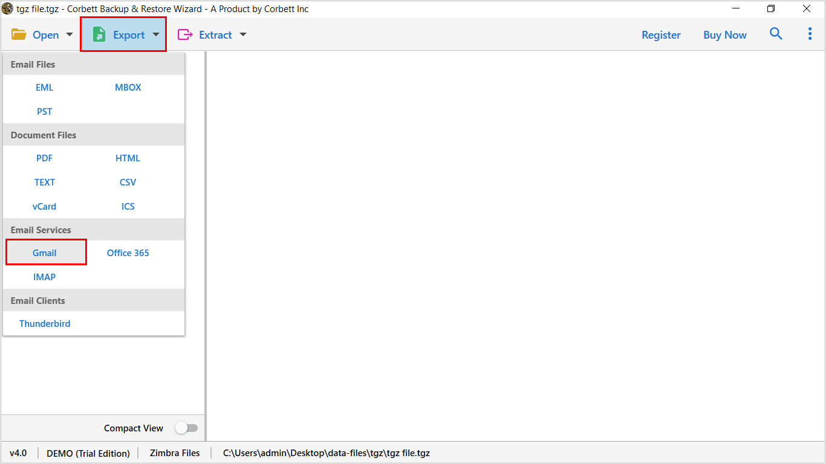The image size is (826, 464).
Task: Open the Register page
Action: 661,34
